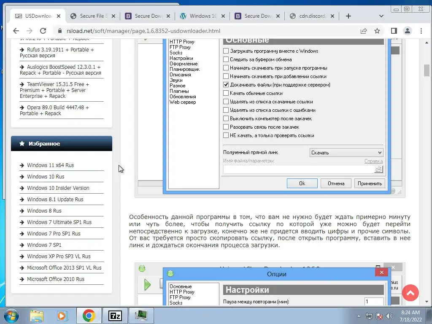432x324 pixels.
Task: Open 'Windows 7 Ultimate SP1 Rus' link
Action: click(59, 222)
